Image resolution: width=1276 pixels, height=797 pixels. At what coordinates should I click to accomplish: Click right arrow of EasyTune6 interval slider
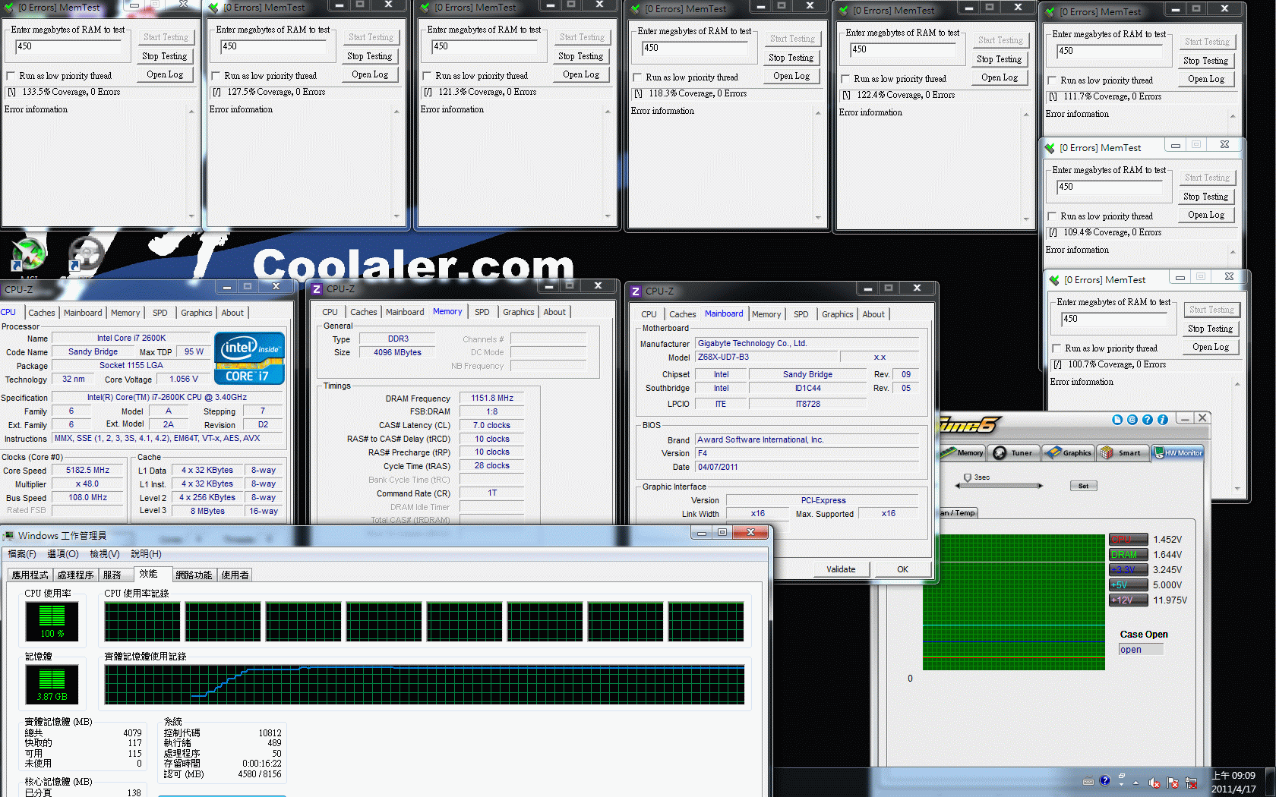pos(1040,486)
